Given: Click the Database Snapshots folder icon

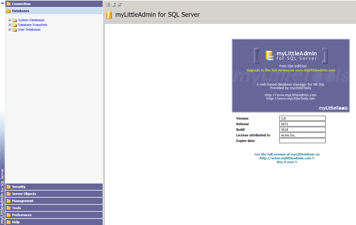Looking at the screenshot, I should [15, 25].
